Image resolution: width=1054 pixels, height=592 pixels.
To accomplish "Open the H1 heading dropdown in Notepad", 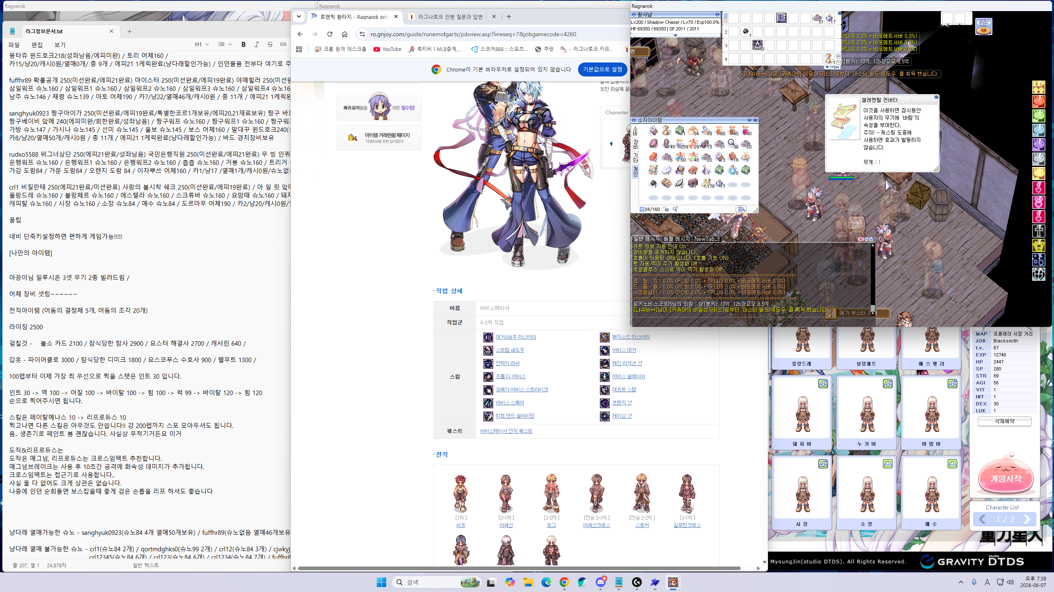I will [202, 44].
